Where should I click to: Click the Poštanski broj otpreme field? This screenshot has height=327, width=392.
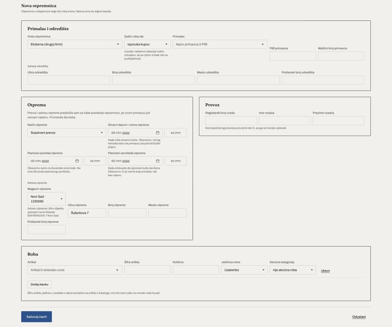(x=46, y=229)
